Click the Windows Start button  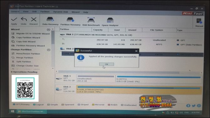[13, 111]
